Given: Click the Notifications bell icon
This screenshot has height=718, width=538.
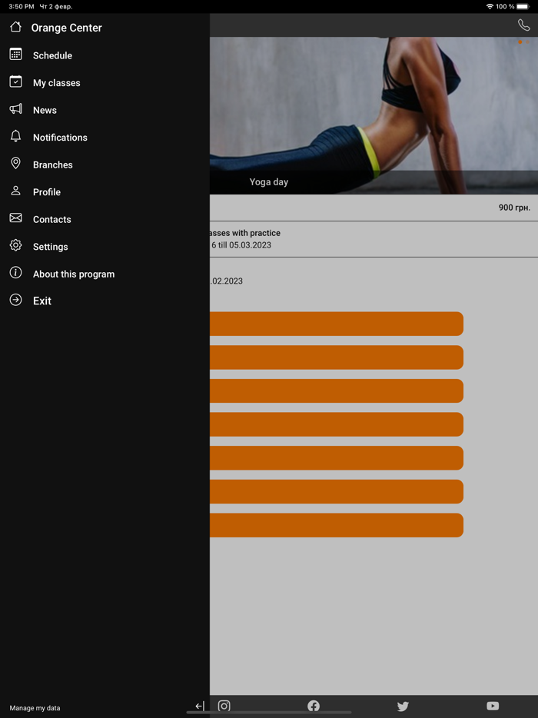Looking at the screenshot, I should tap(15, 136).
